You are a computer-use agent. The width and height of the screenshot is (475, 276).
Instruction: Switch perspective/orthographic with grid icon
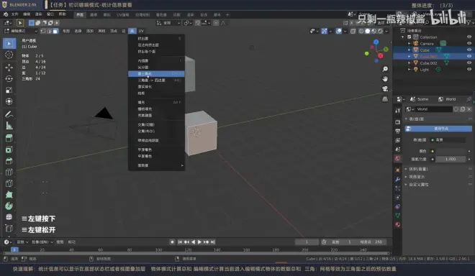click(385, 98)
